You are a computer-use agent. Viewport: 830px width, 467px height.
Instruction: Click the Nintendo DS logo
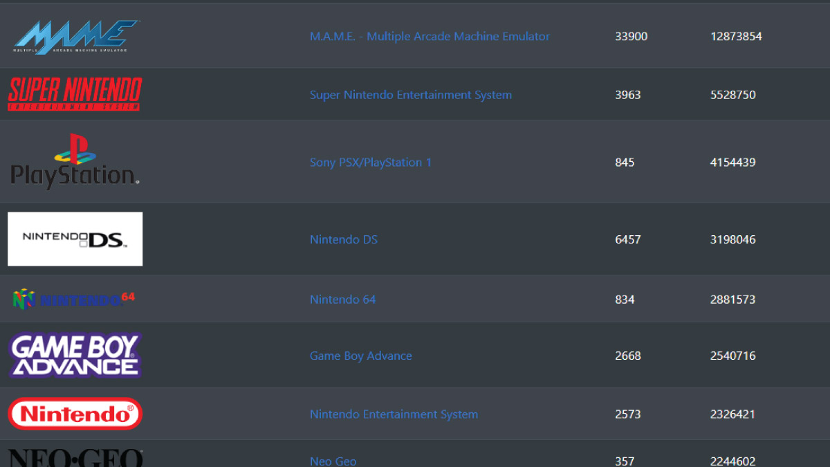point(75,239)
